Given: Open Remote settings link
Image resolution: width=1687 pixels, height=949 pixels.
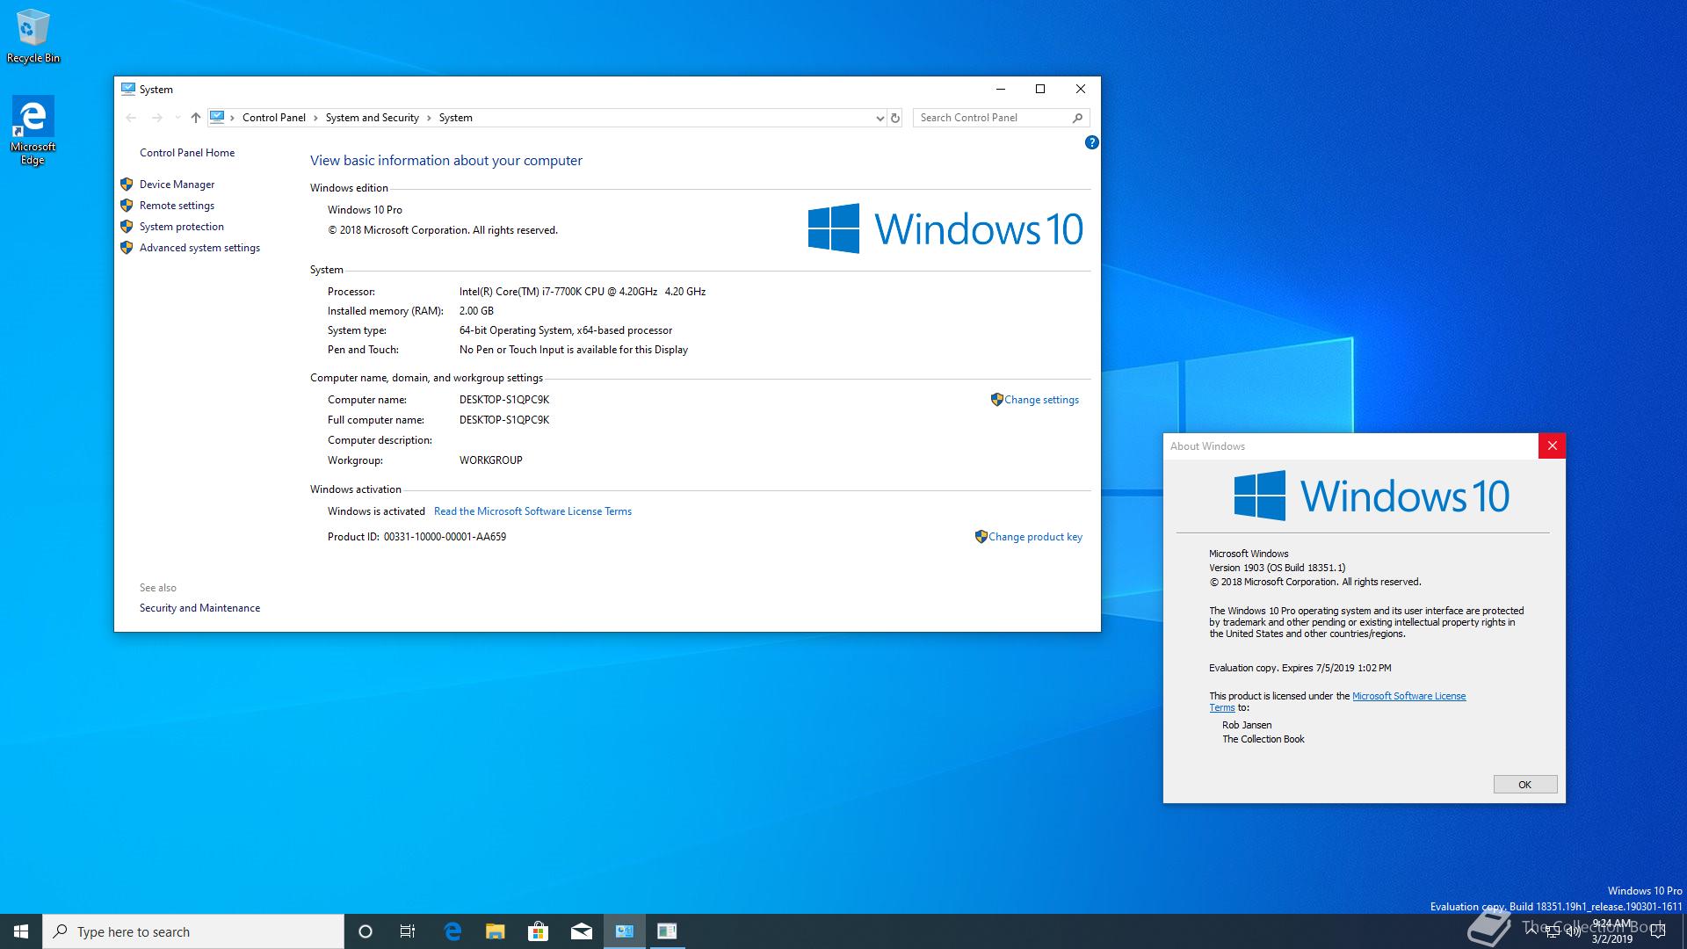Looking at the screenshot, I should pos(177,206).
